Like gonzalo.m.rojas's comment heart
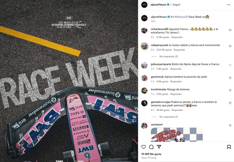The image size is (234, 162). [x=230, y=103]
